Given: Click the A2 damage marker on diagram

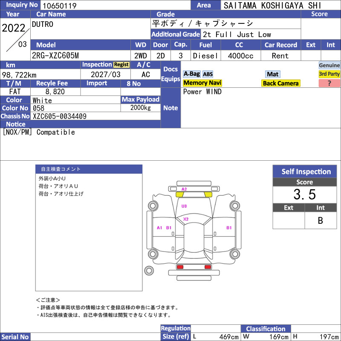Looking at the screenshot, I should point(184,189).
